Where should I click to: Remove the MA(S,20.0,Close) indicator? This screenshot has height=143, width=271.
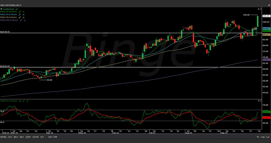pos(23,15)
